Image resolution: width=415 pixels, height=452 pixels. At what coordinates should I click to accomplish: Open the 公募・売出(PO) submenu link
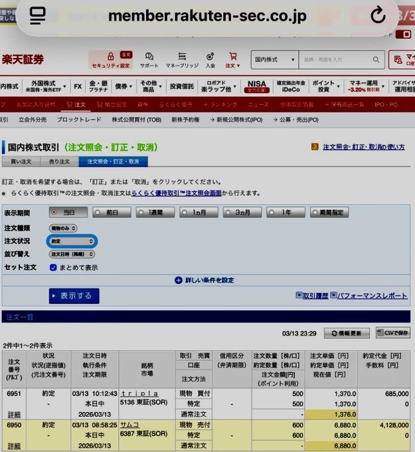click(x=295, y=120)
